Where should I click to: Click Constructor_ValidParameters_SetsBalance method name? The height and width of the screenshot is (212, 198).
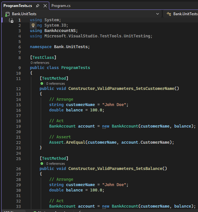(115, 168)
